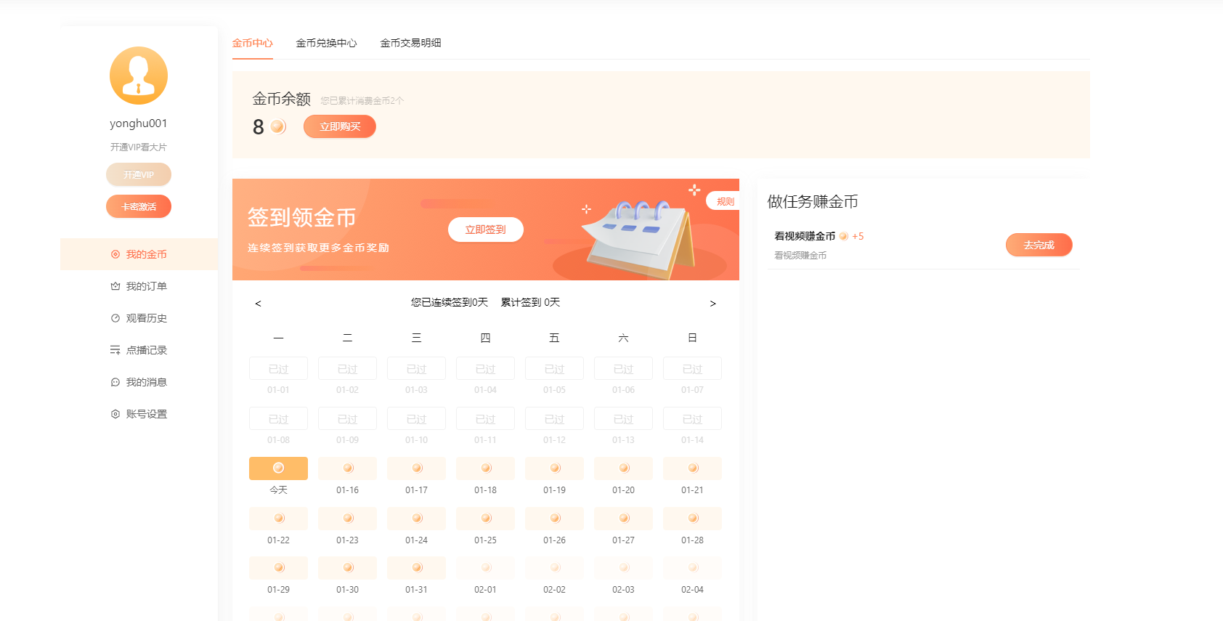Click the 开通VIP看大片 text under username
Screen dimensions: 1223x621
point(139,147)
